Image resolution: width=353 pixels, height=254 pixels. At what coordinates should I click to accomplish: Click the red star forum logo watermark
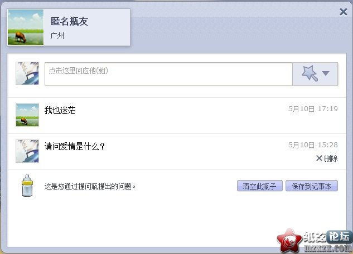point(289,241)
